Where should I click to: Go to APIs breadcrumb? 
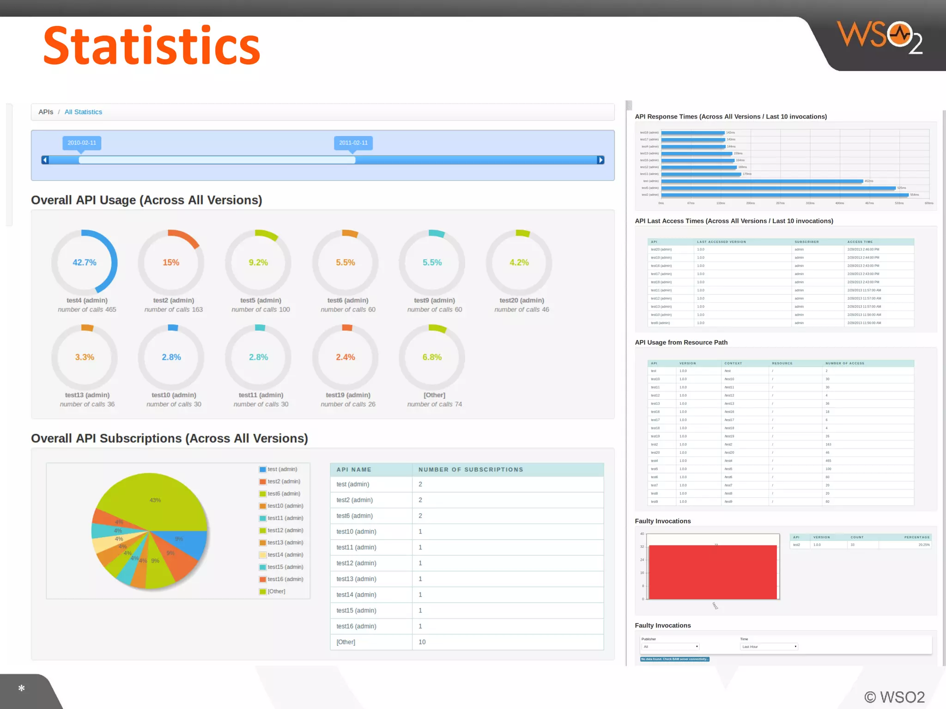coord(46,112)
